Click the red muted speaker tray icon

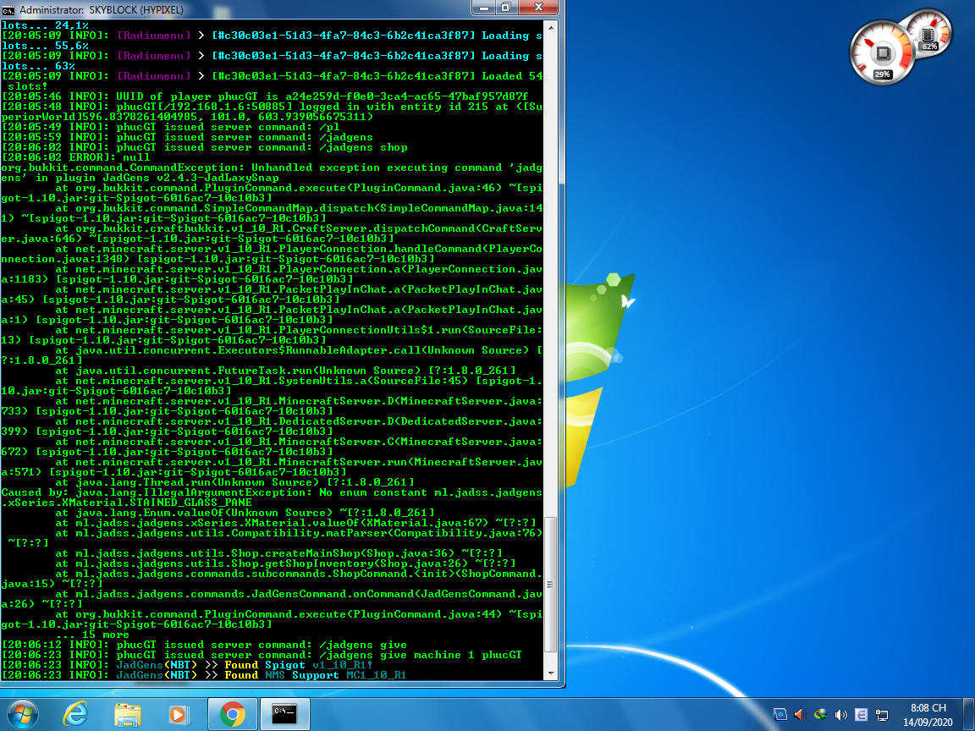click(800, 715)
